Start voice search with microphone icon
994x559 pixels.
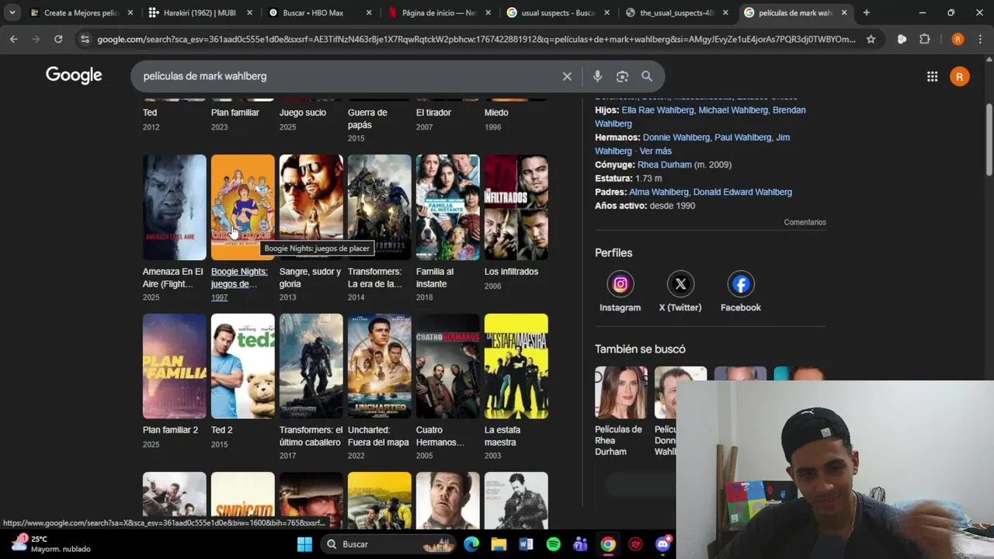pos(597,76)
